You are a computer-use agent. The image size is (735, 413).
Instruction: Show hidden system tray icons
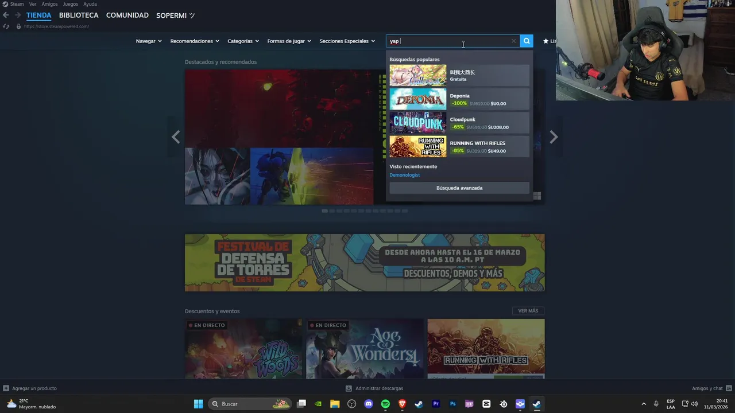click(x=643, y=404)
